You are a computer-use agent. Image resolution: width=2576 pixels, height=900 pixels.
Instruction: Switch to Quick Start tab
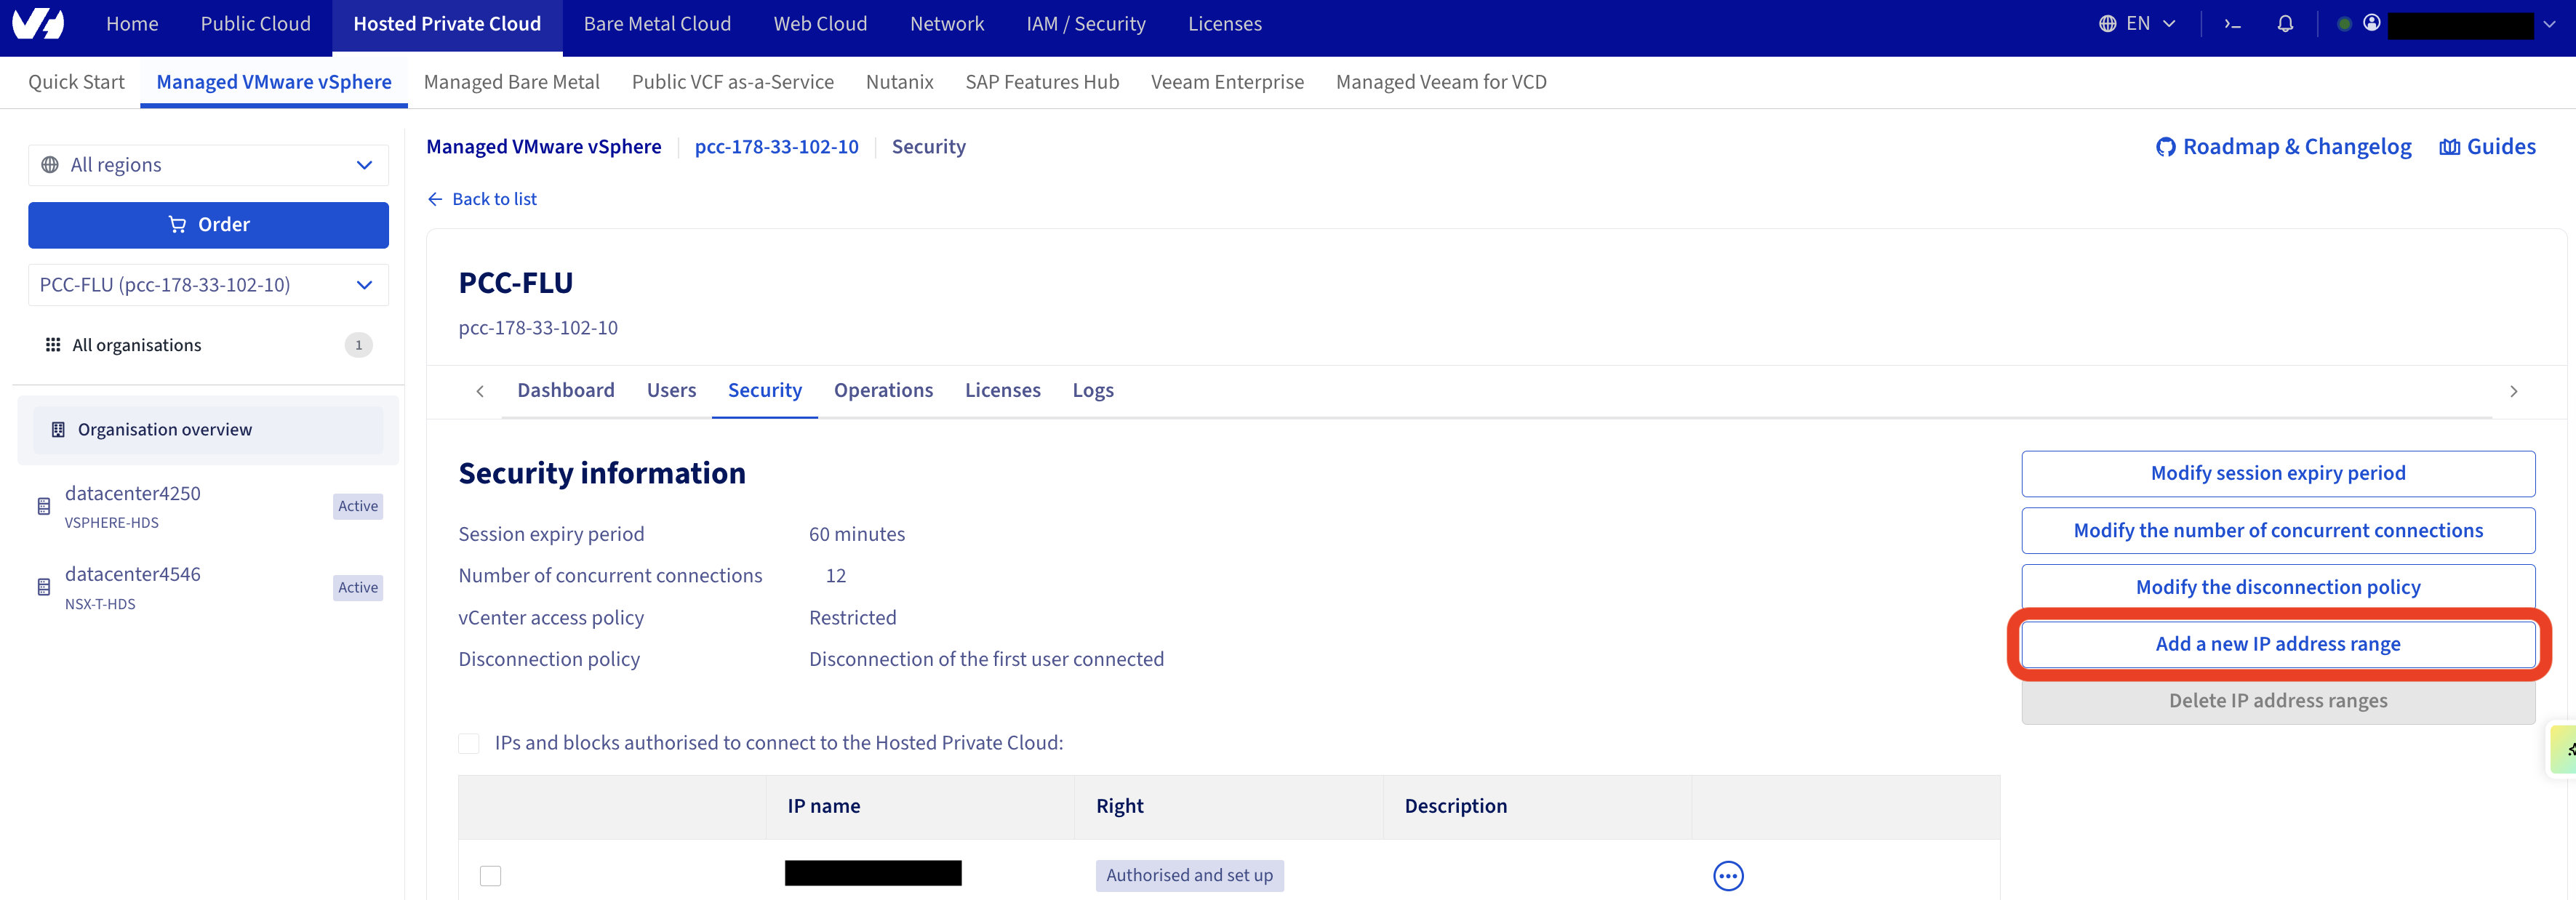click(x=76, y=82)
